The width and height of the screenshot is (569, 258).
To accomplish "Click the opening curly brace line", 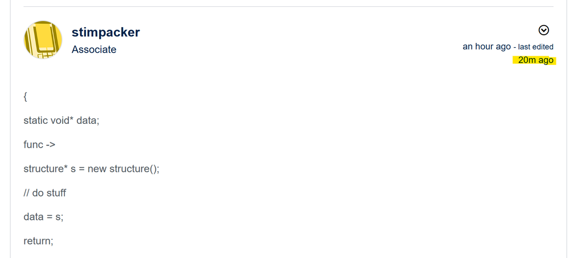I will (26, 97).
